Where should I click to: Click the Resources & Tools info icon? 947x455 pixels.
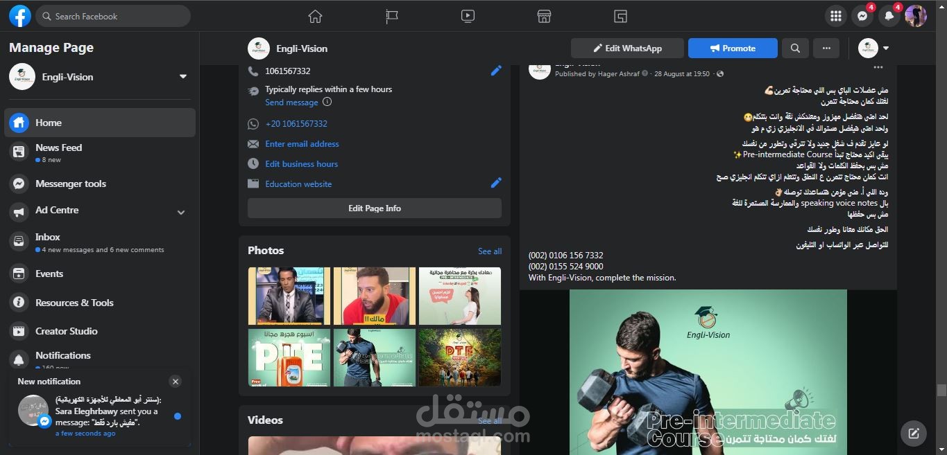point(19,303)
